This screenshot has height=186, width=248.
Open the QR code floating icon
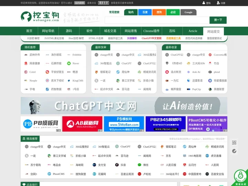[234, 143]
